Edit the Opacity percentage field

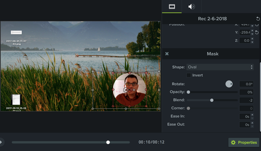pyautogui.click(x=246, y=92)
